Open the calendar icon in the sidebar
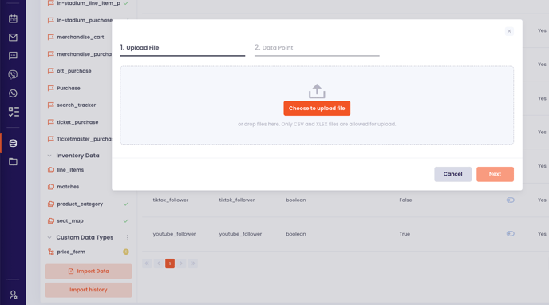This screenshot has width=549, height=305. [x=13, y=18]
